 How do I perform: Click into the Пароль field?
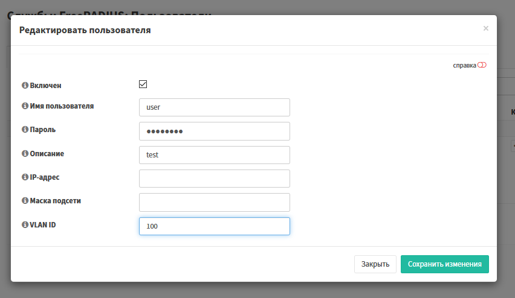tap(214, 131)
